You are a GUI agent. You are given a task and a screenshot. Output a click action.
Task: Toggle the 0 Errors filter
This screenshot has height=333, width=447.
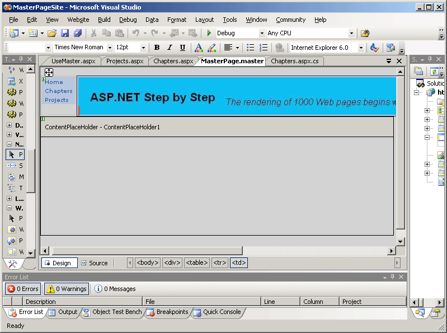click(23, 289)
